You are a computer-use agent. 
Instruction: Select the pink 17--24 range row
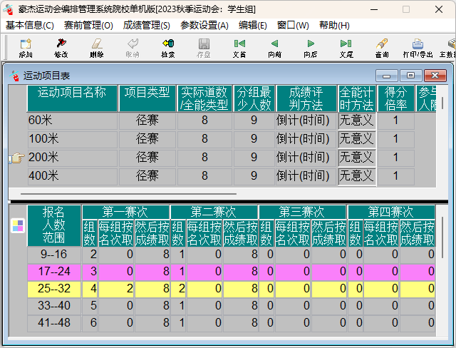[231, 272]
